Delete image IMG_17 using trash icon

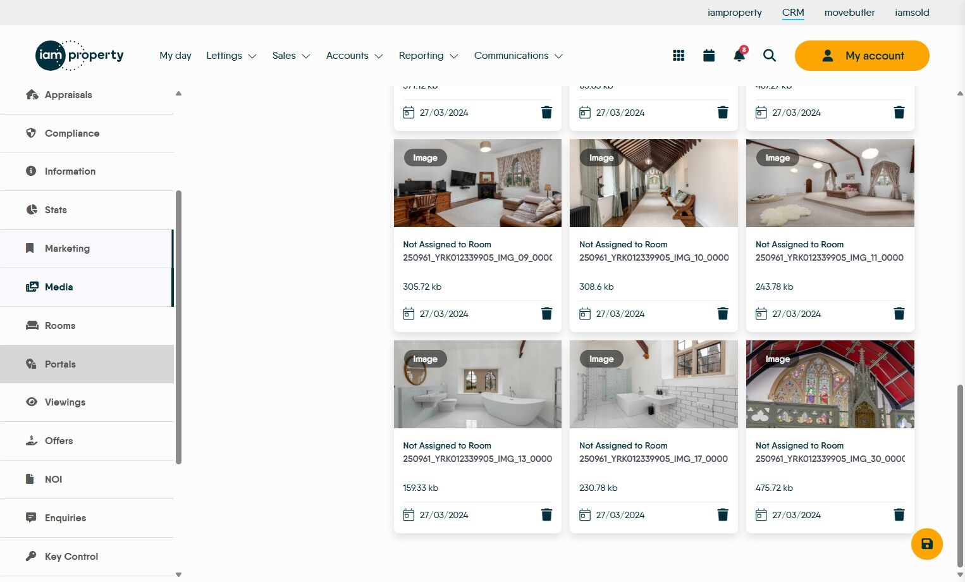click(x=723, y=515)
